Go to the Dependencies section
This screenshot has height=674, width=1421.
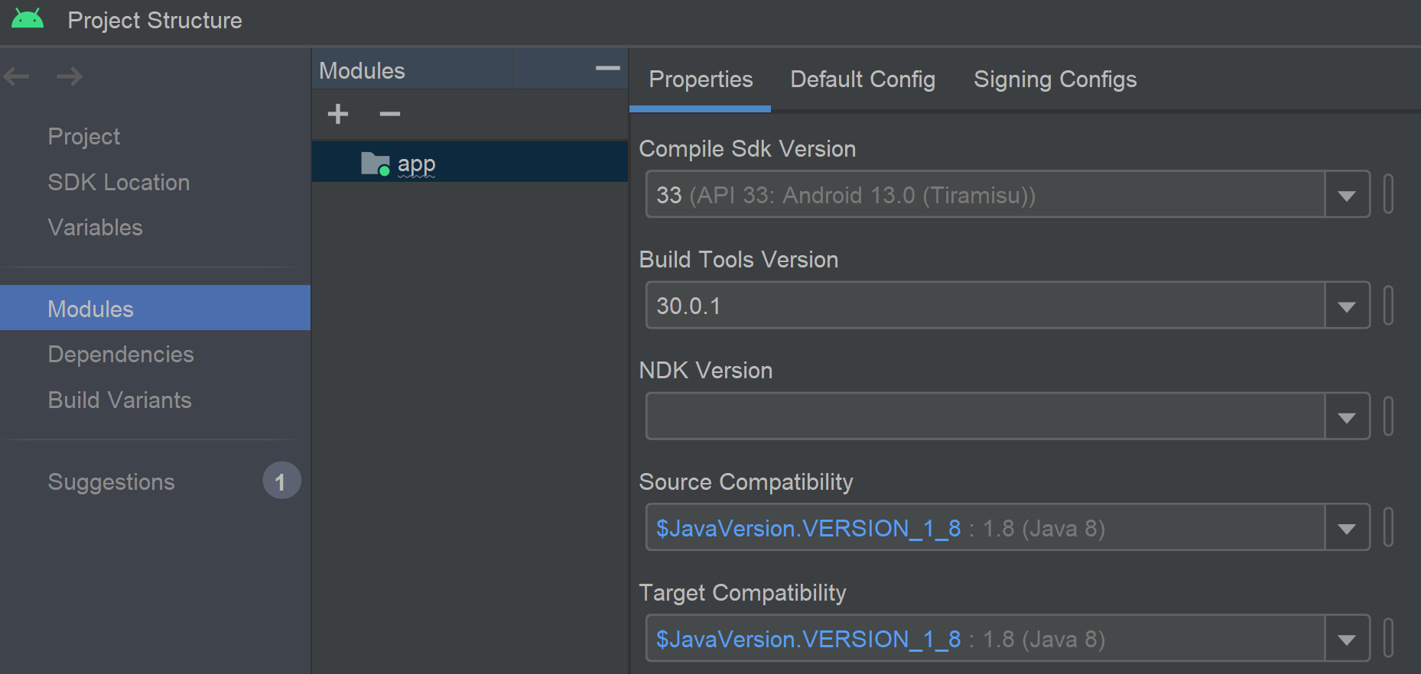coord(121,354)
